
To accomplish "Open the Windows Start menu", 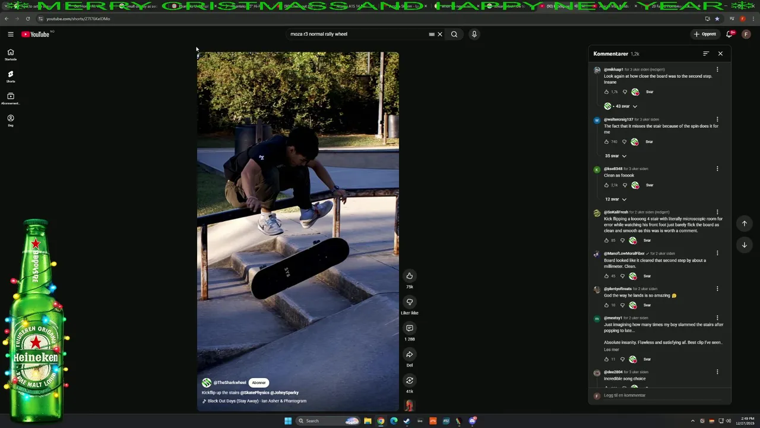I will coord(288,421).
